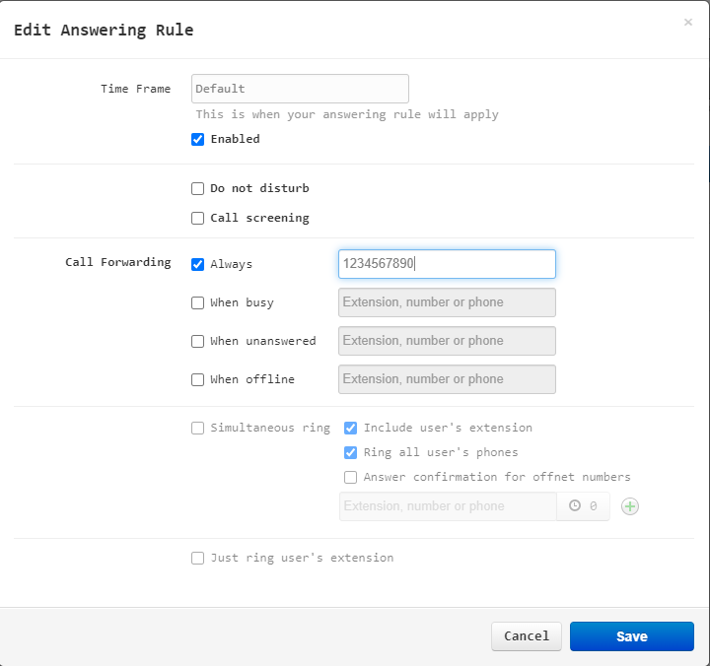Click the green plus add-number icon
710x666 pixels.
click(x=630, y=506)
